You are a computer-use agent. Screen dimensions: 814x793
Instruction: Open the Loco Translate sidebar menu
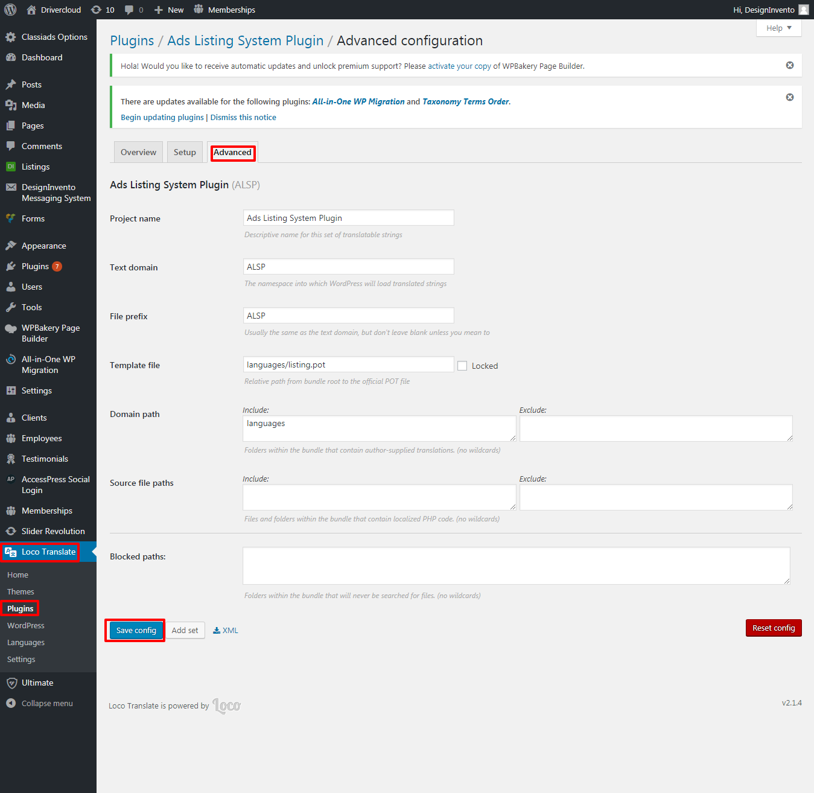48,552
